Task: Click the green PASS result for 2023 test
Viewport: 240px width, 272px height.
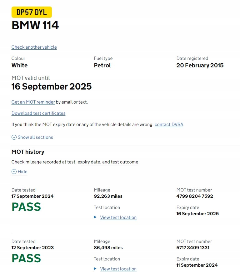Action: (x=26, y=258)
